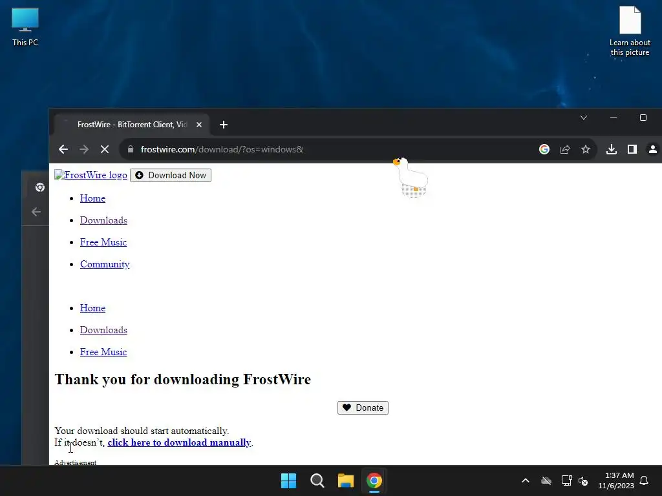Open the first Free Music link
The width and height of the screenshot is (662, 496).
click(103, 242)
